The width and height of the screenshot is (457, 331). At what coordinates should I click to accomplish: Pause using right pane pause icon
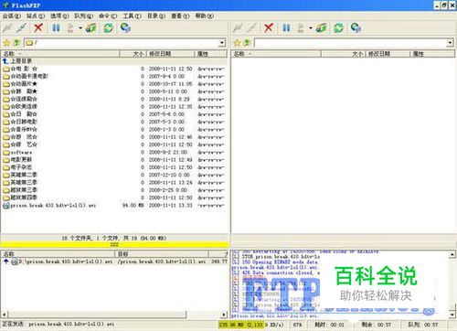pyautogui.click(x=286, y=27)
